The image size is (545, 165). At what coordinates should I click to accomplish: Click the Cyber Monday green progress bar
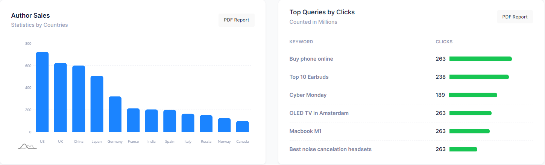coord(473,95)
